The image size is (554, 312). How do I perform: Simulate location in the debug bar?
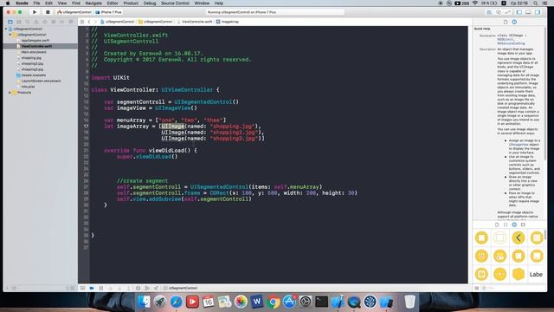[156, 289]
